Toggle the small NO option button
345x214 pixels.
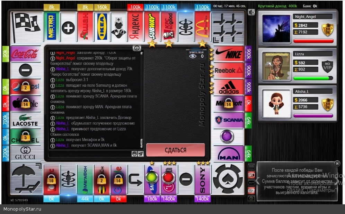(251, 198)
